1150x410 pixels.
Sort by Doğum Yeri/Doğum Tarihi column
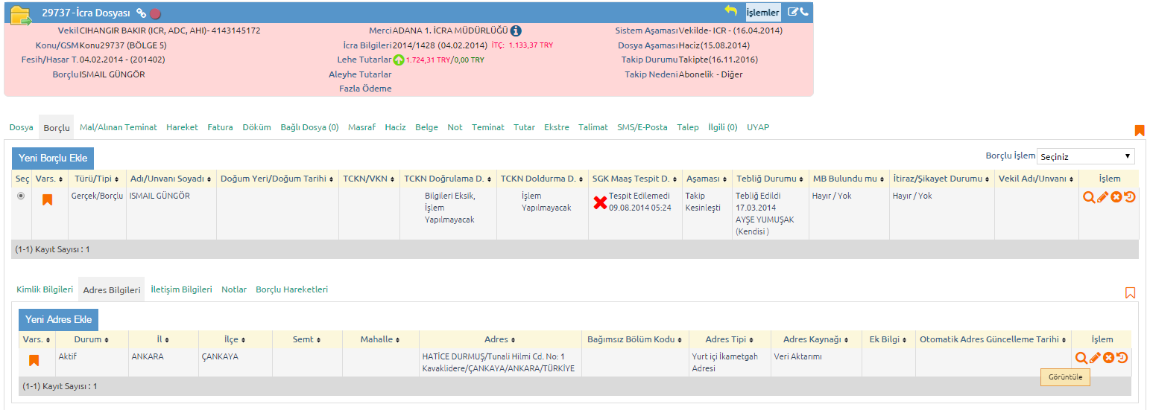click(x=277, y=179)
